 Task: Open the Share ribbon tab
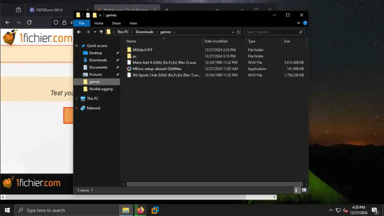(x=116, y=23)
